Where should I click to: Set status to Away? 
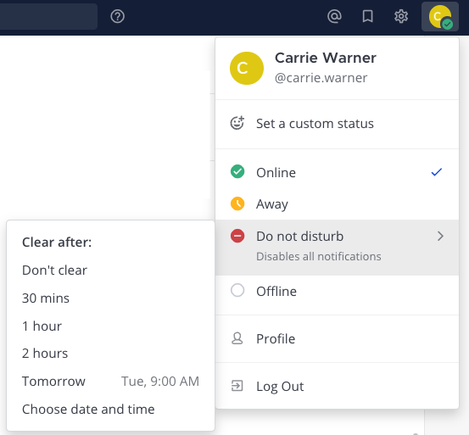pyautogui.click(x=337, y=204)
